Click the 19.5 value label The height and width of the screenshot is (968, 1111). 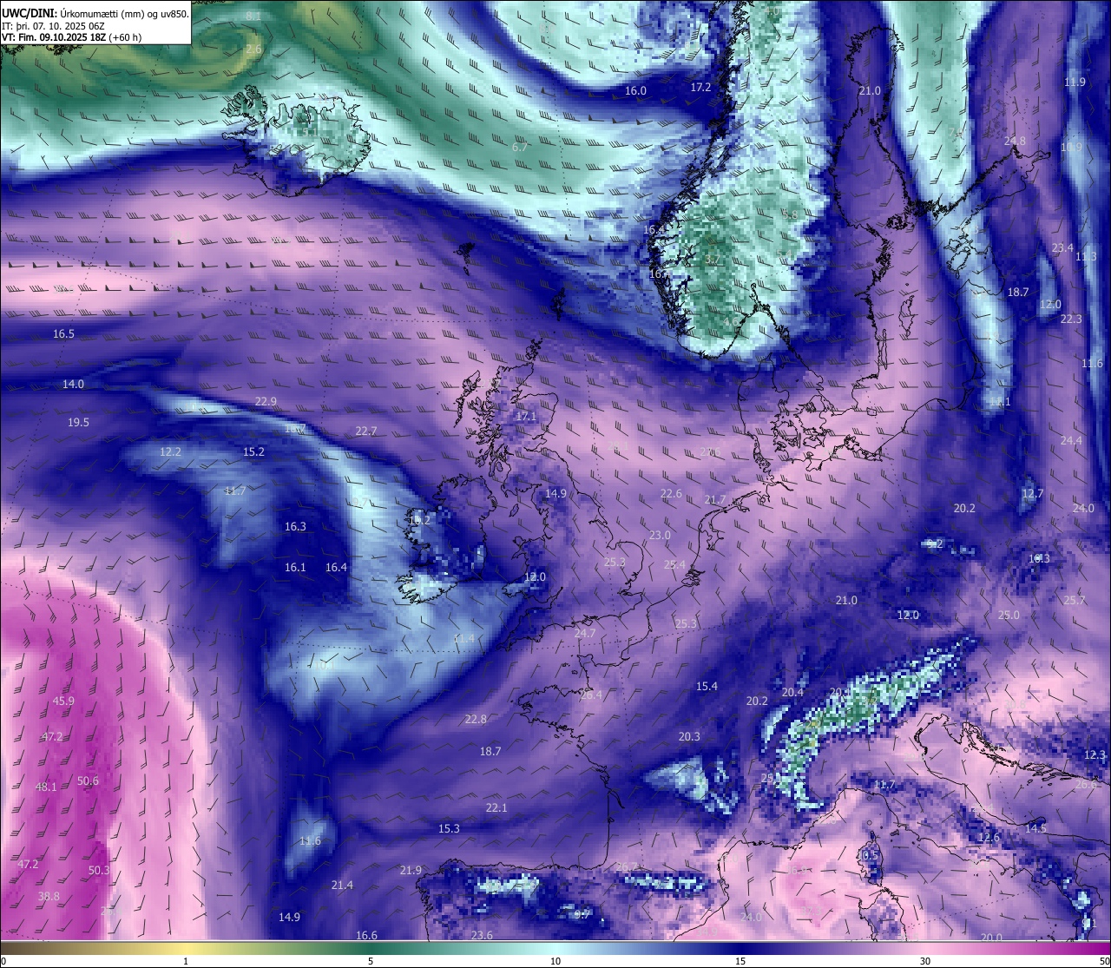[78, 423]
